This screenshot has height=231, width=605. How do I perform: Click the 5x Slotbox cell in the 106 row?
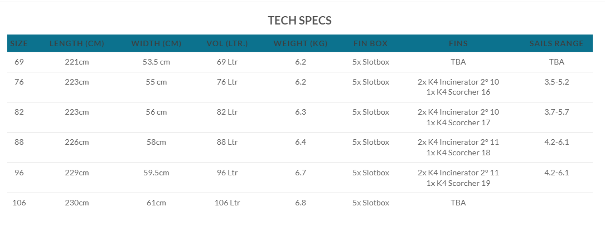(371, 203)
